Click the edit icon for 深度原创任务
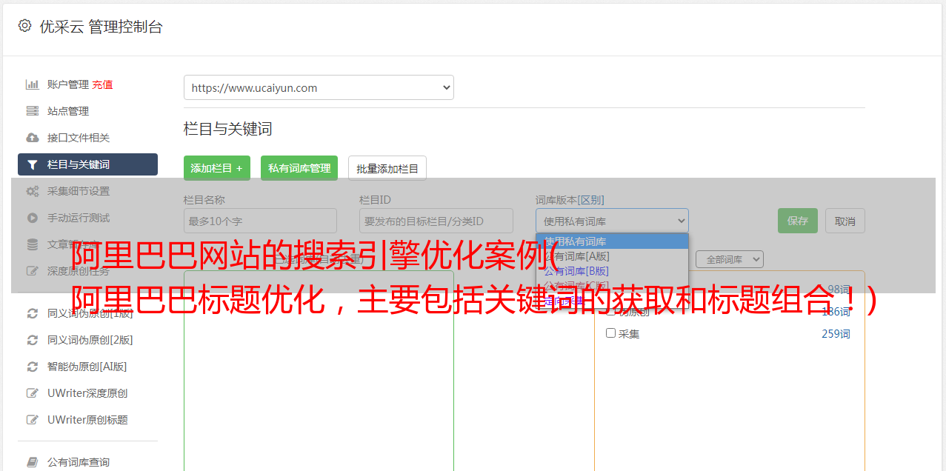 [x=33, y=271]
